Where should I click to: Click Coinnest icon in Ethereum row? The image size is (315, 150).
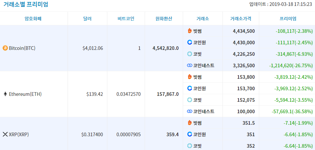pos(189,111)
